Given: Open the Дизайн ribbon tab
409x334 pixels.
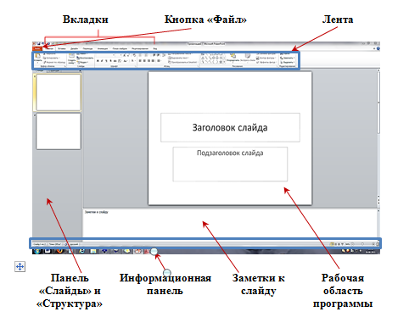Looking at the screenshot, I should pyautogui.click(x=75, y=48).
